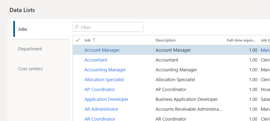
Task: Open the AR Administrator job link
Action: (101, 109)
